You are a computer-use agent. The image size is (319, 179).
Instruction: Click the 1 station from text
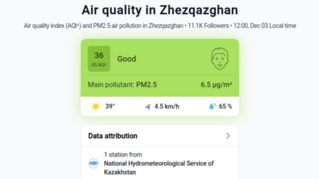[x=123, y=155]
